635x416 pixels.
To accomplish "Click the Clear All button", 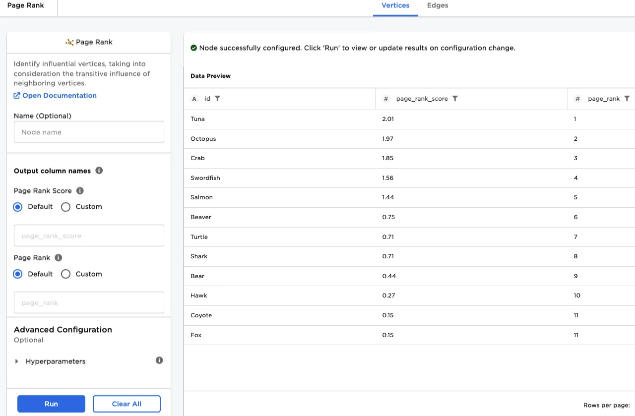I will pyautogui.click(x=127, y=404).
